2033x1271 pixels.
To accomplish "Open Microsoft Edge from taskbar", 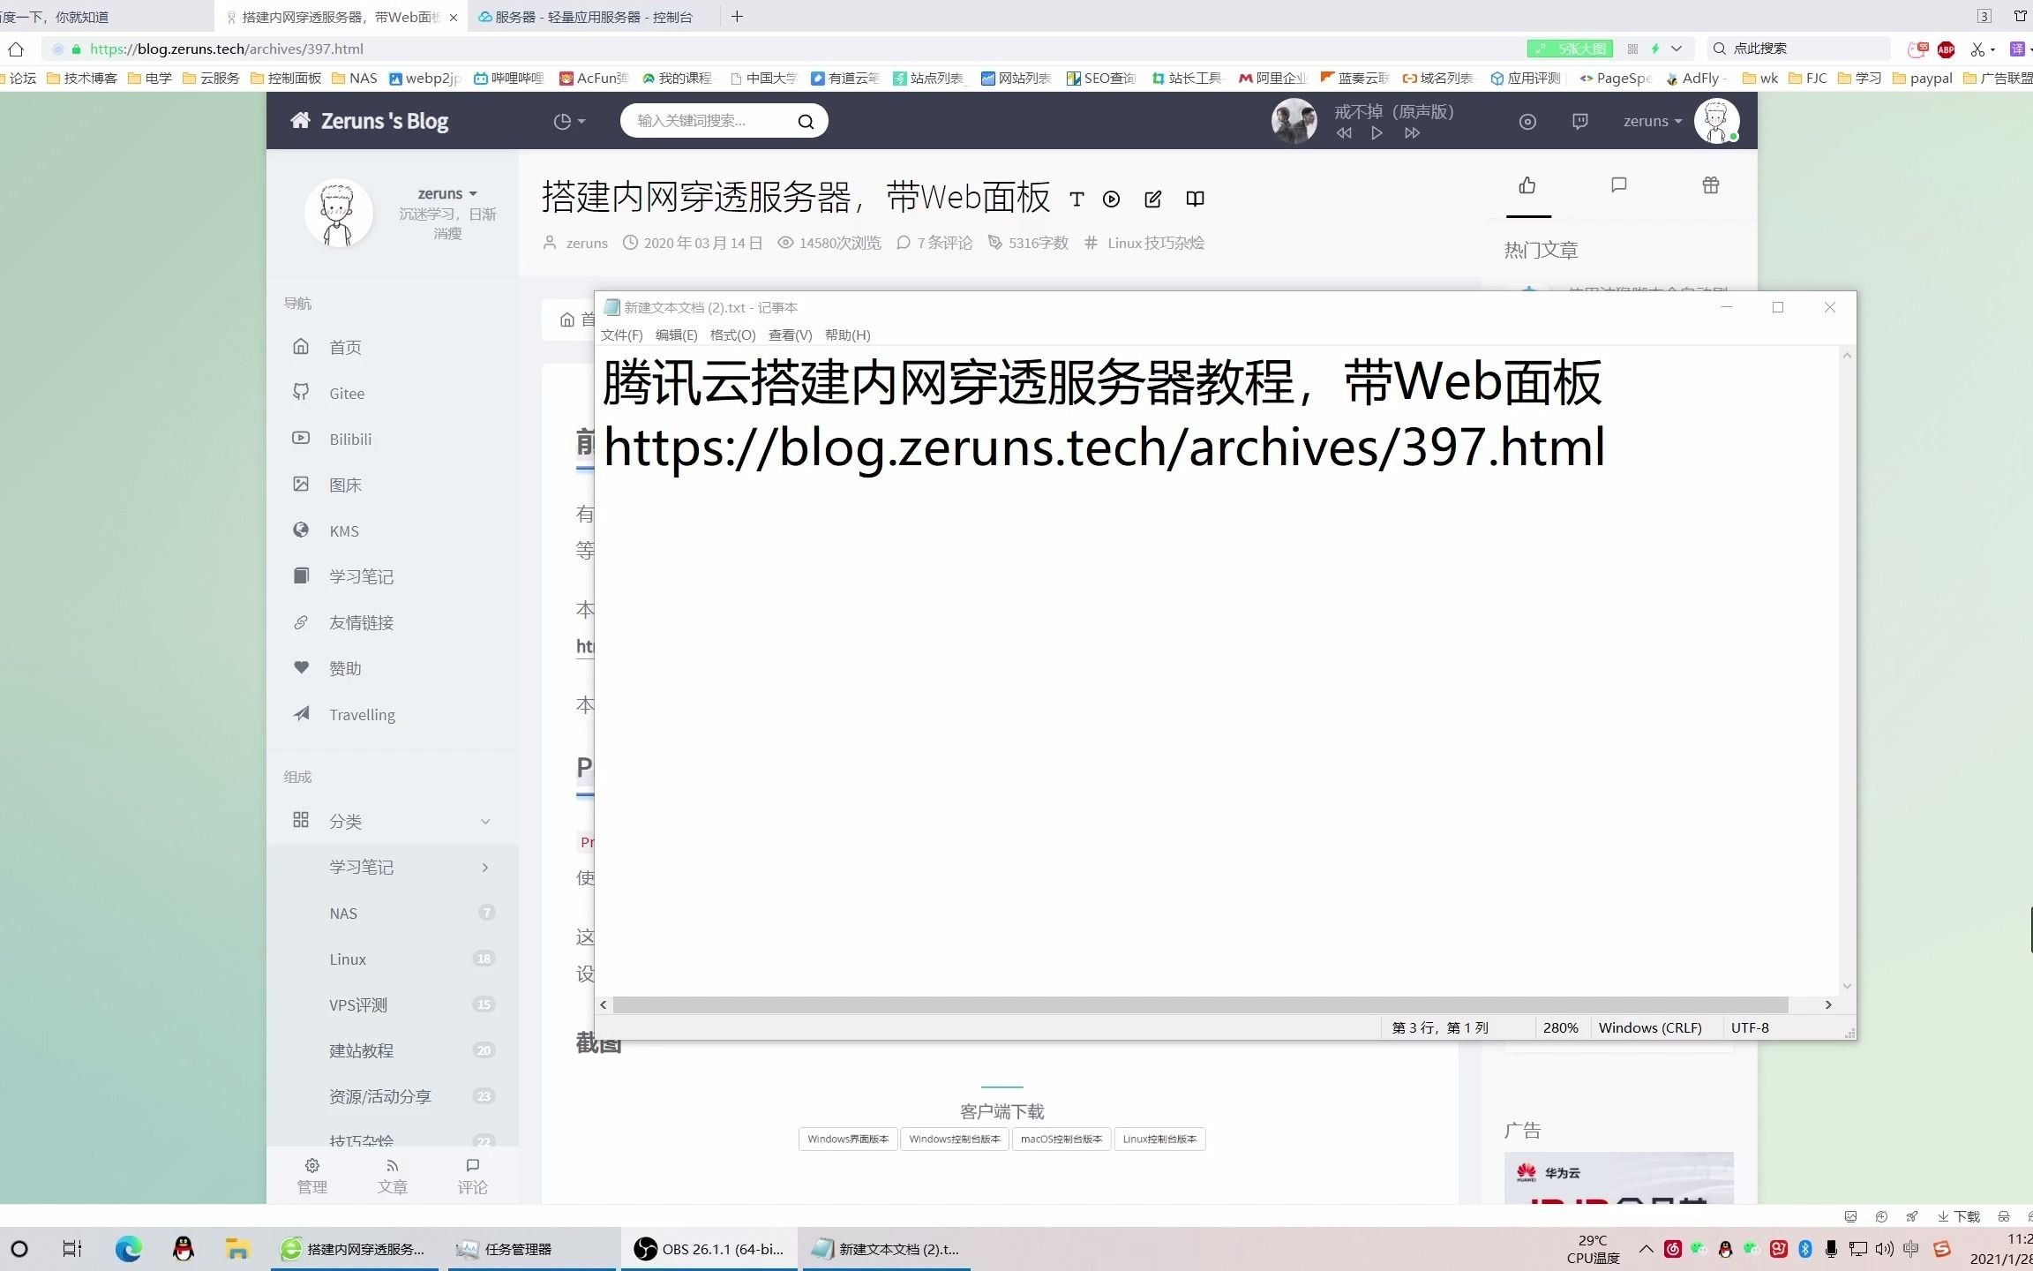I will 128,1249.
